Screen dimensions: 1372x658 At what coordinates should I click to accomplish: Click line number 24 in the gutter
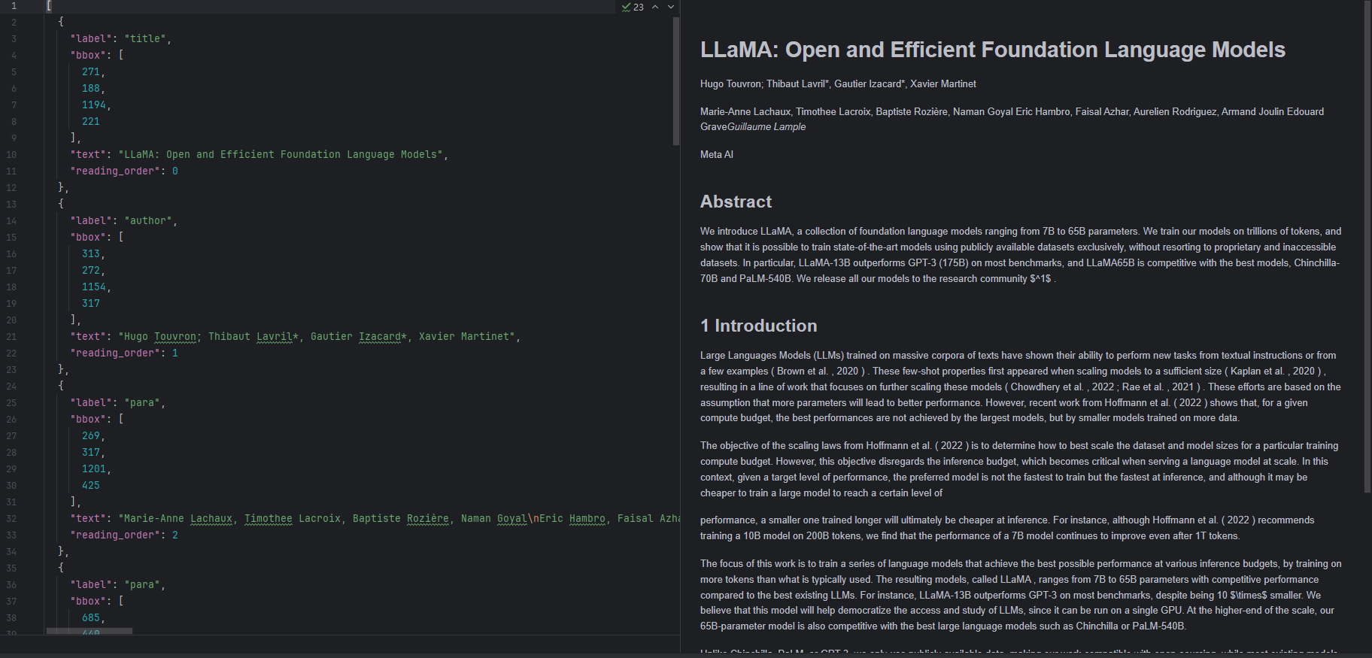[x=11, y=386]
